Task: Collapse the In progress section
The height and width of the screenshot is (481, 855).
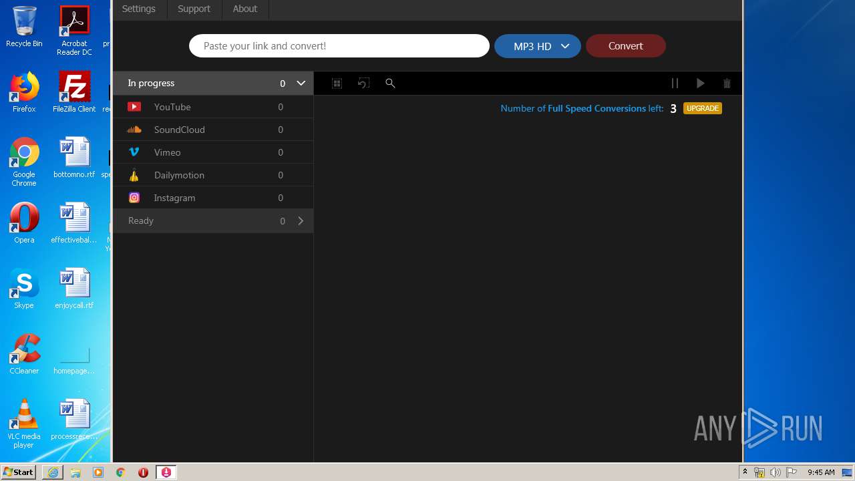Action: (301, 83)
